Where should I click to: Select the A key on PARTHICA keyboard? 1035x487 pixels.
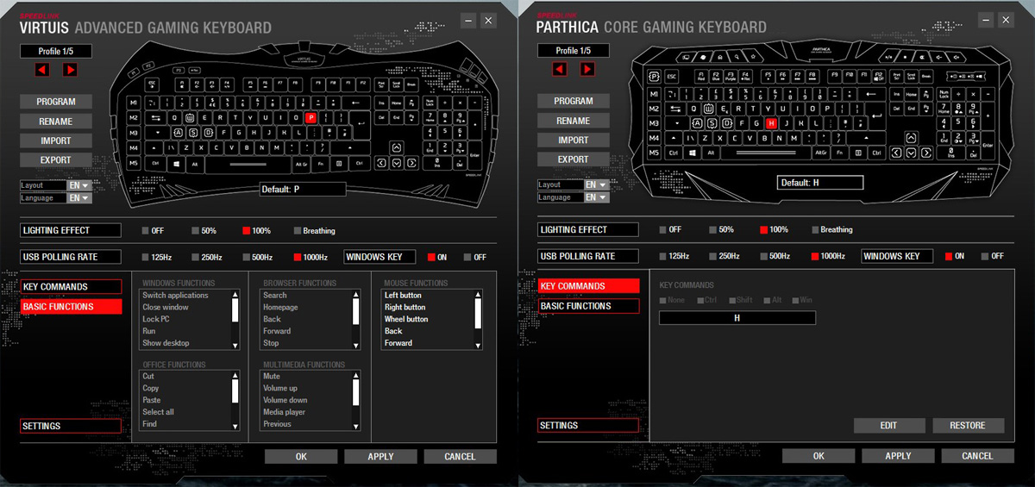698,123
